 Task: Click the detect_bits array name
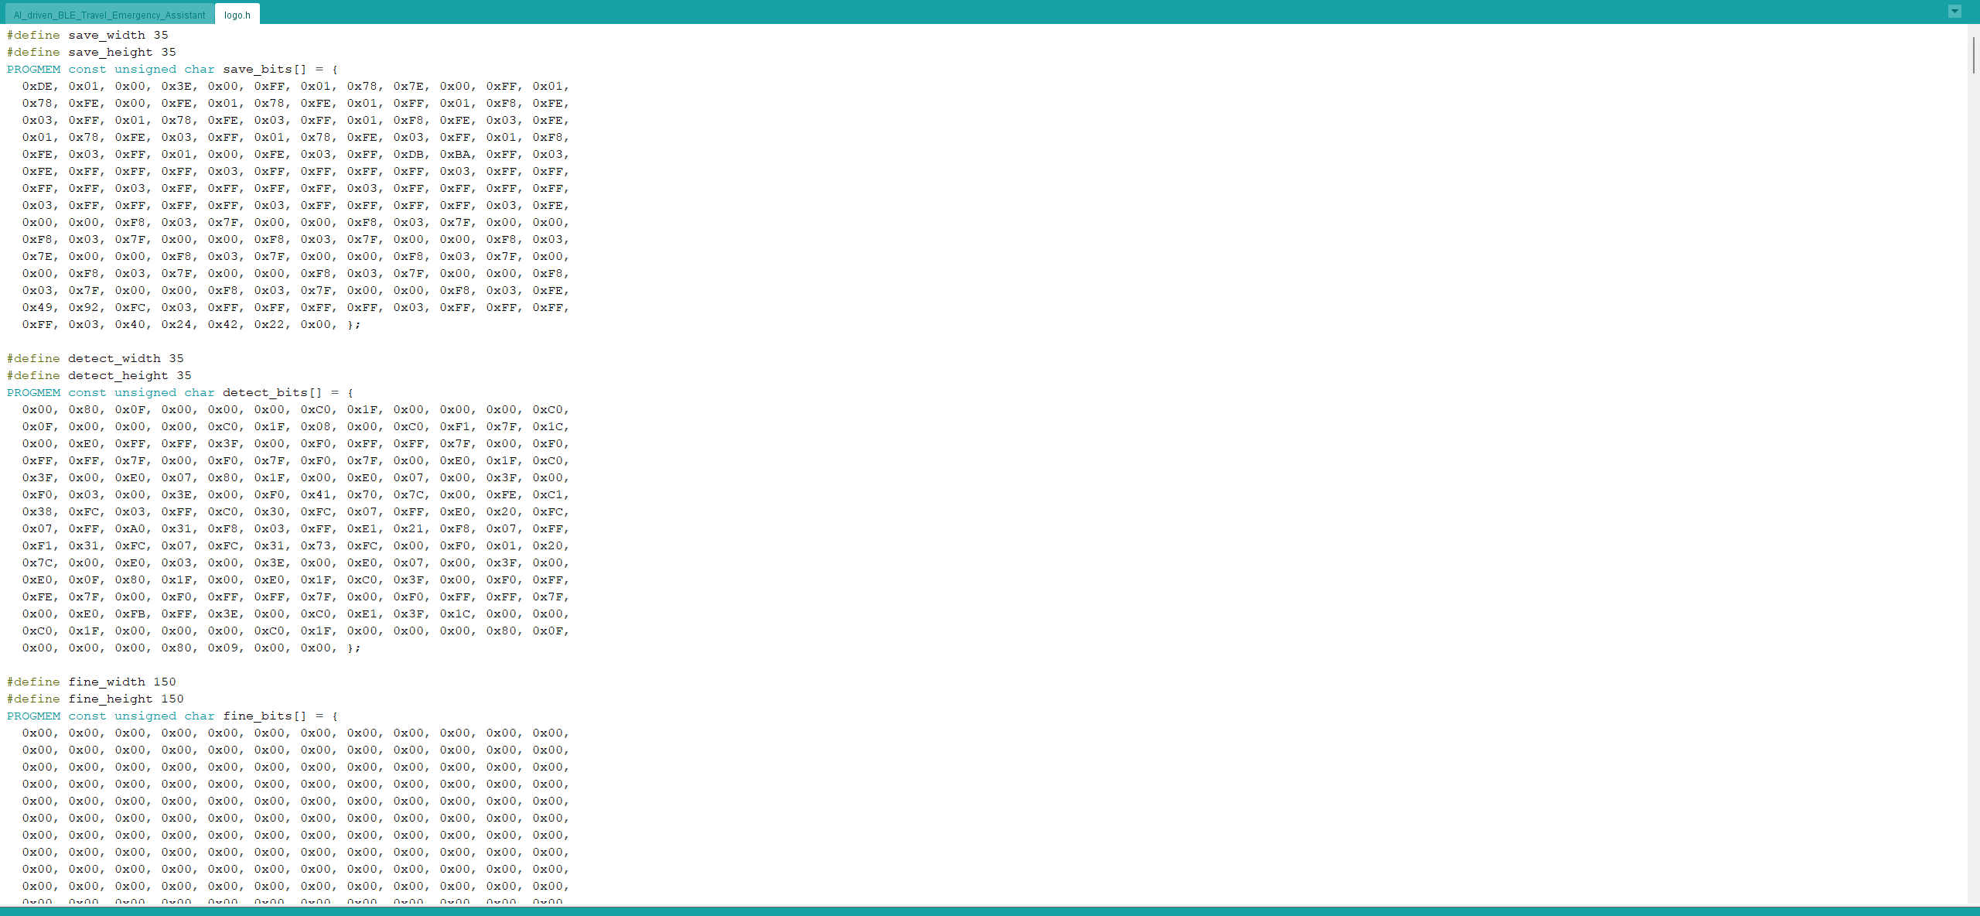coord(265,392)
